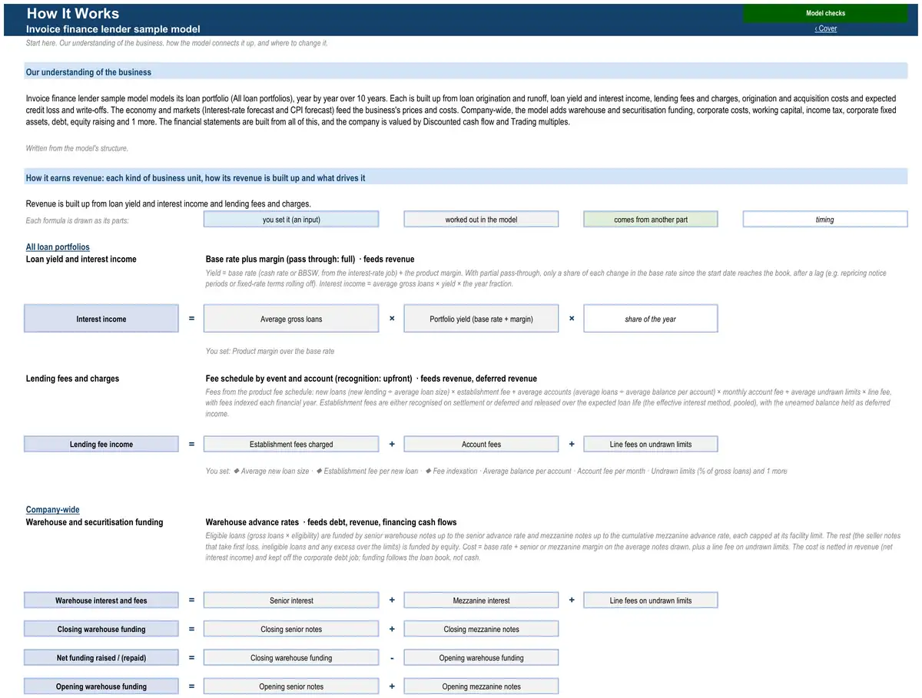Follow the ‹ Cover link
922x698 pixels.
coord(826,28)
